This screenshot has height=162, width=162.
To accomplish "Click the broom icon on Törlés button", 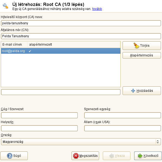I will point(137,46).
